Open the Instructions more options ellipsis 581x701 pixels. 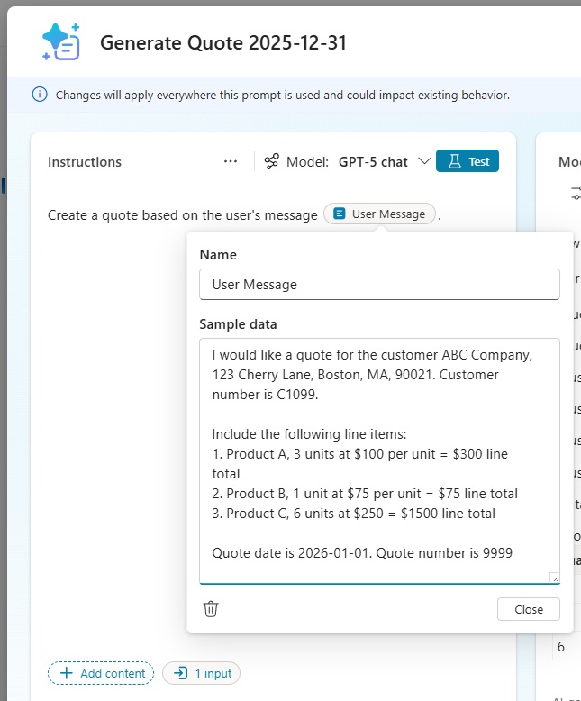tap(231, 161)
